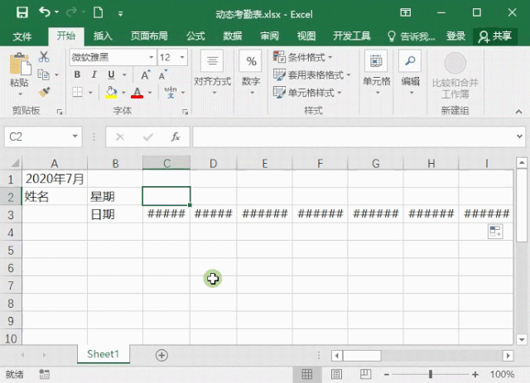
Task: Switch to the 视图 (View) tab
Action: point(306,36)
